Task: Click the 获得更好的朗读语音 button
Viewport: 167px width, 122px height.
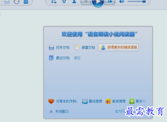Action: tap(118, 47)
